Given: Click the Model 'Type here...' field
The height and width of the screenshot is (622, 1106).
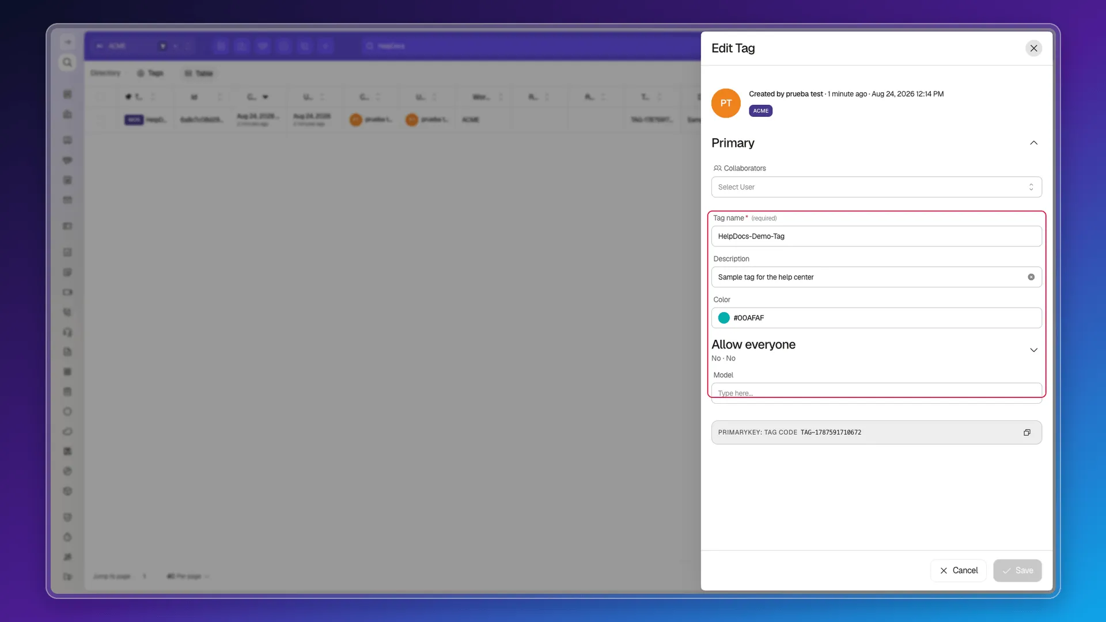Looking at the screenshot, I should pos(876,393).
